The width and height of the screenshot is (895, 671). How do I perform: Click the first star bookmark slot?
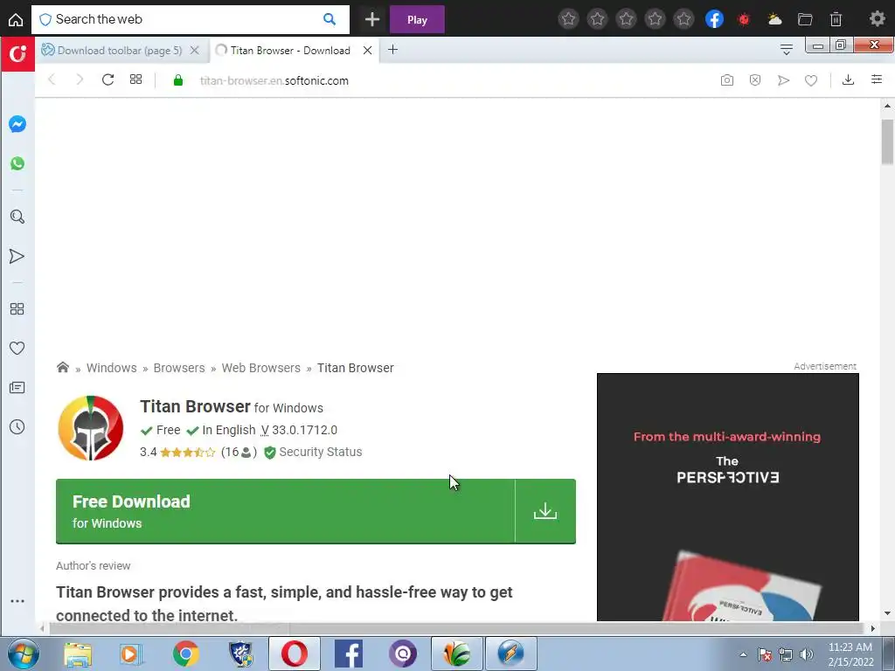point(568,19)
